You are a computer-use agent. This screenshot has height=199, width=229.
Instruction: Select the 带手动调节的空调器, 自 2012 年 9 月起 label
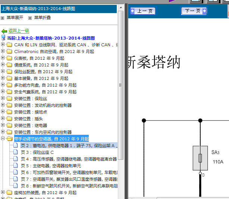(51, 139)
